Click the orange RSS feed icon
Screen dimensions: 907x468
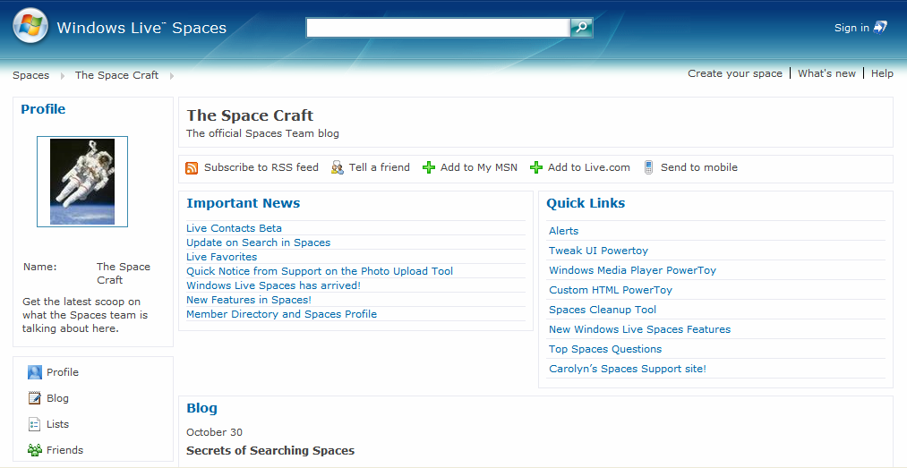192,167
